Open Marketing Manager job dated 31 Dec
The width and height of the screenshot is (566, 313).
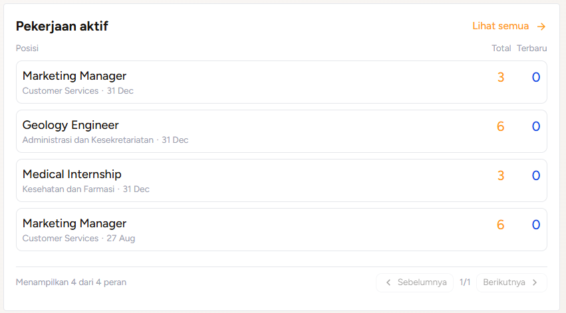[x=281, y=82]
